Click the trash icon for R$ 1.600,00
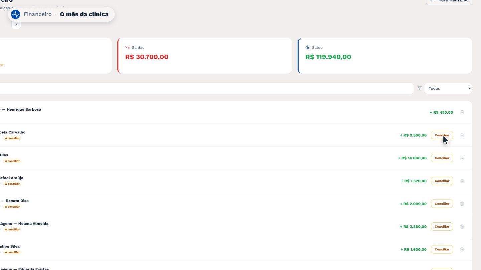Viewport: 481px width, 270px height. [462, 249]
